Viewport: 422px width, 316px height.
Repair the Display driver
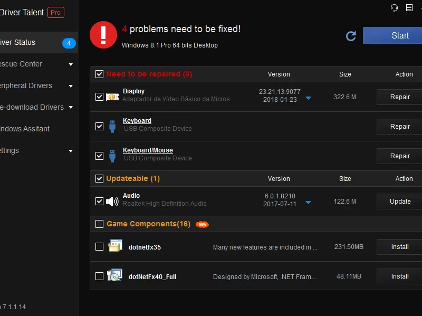click(399, 97)
